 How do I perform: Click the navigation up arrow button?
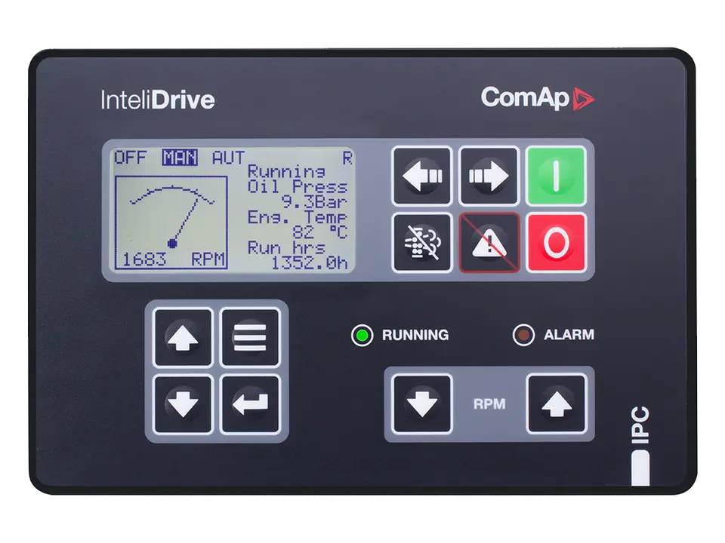click(183, 338)
